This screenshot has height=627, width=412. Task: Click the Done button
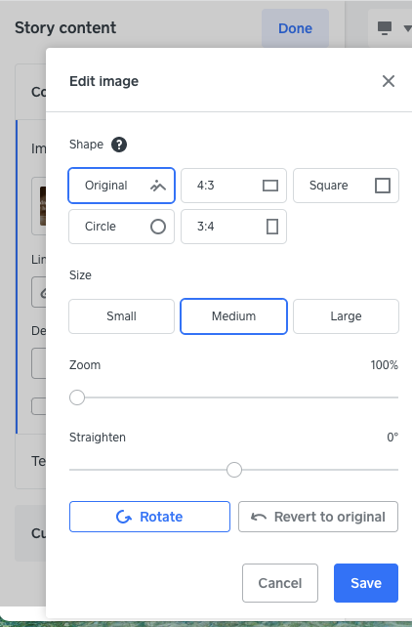(295, 28)
